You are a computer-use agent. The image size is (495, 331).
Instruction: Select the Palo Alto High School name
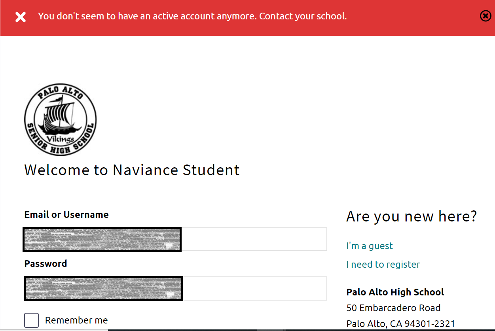(x=395, y=292)
